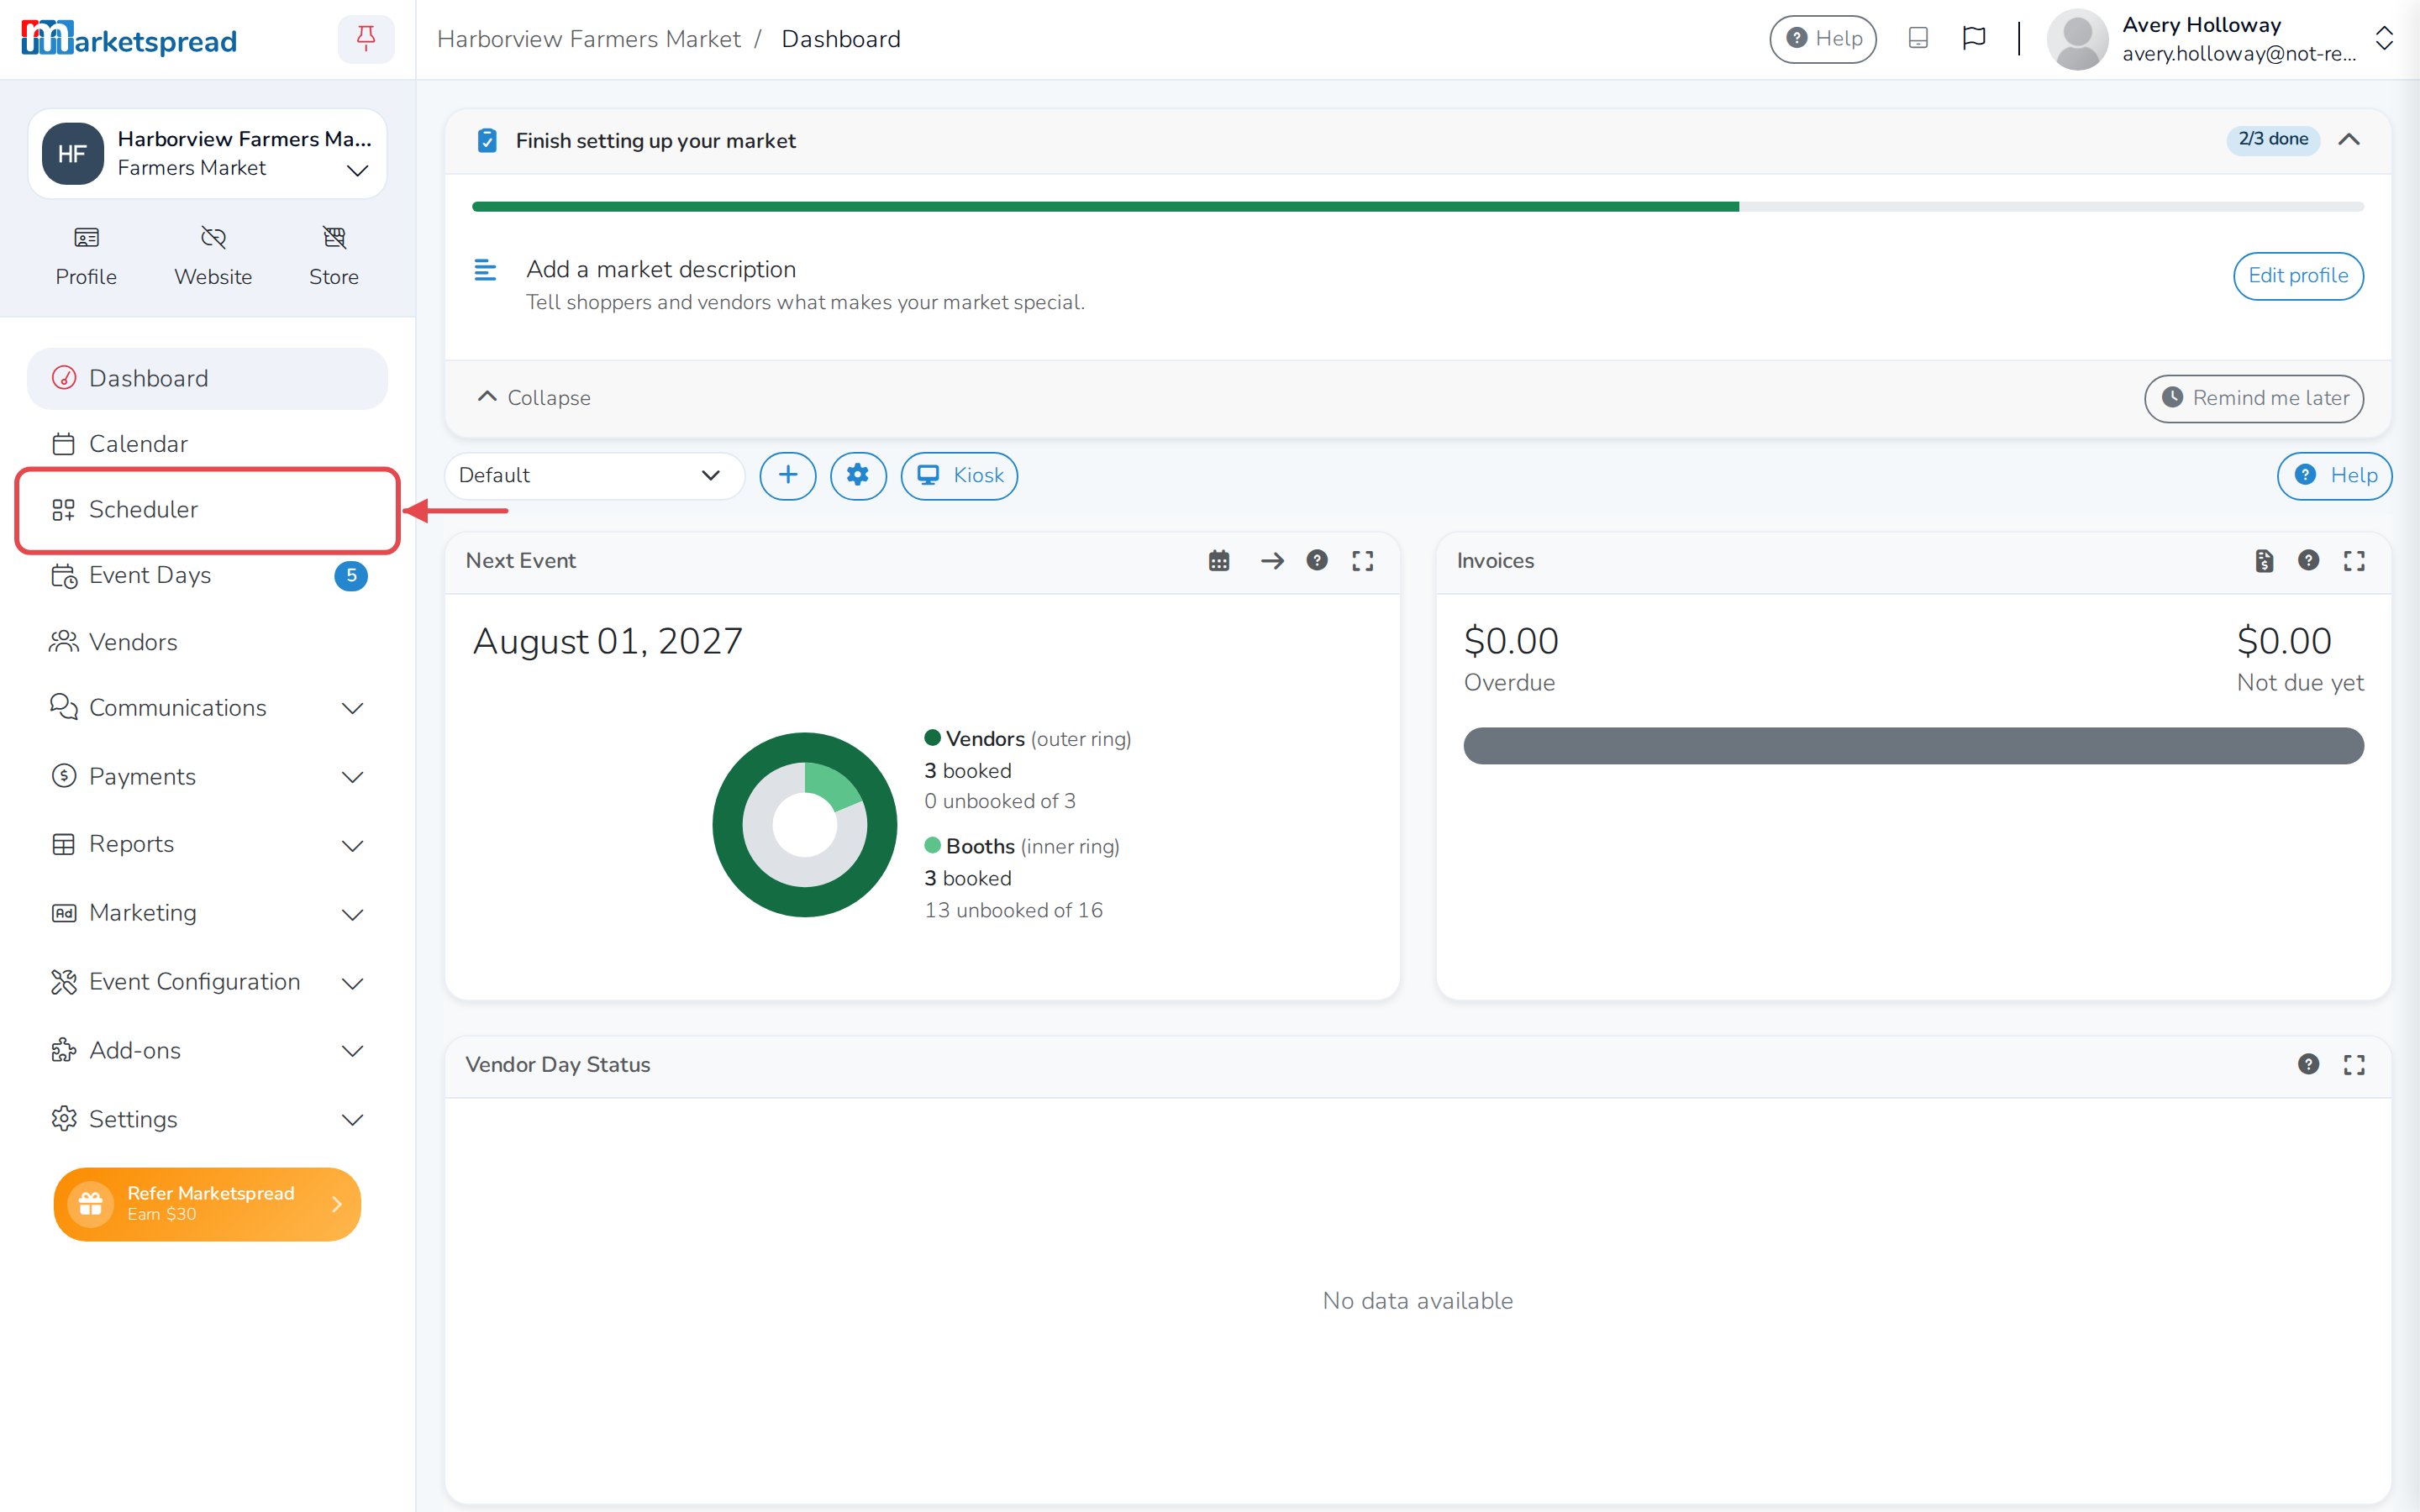2420x1512 pixels.
Task: Click Edit profile button
Action: (2298, 276)
